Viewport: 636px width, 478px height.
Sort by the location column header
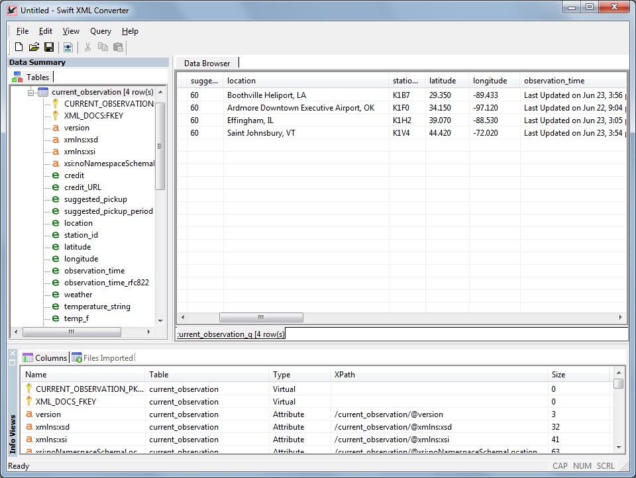tap(306, 81)
